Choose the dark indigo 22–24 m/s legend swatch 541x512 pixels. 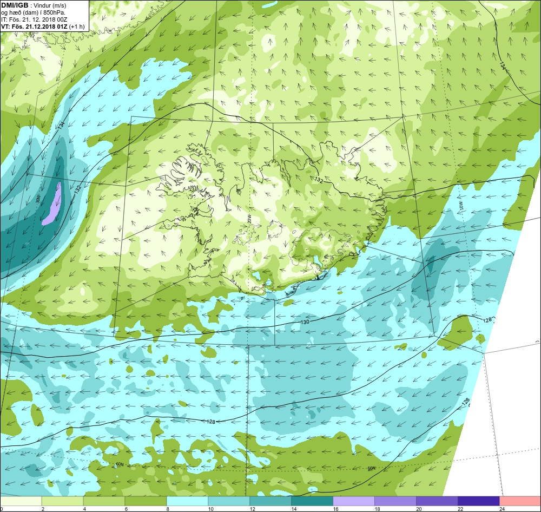tap(479, 501)
